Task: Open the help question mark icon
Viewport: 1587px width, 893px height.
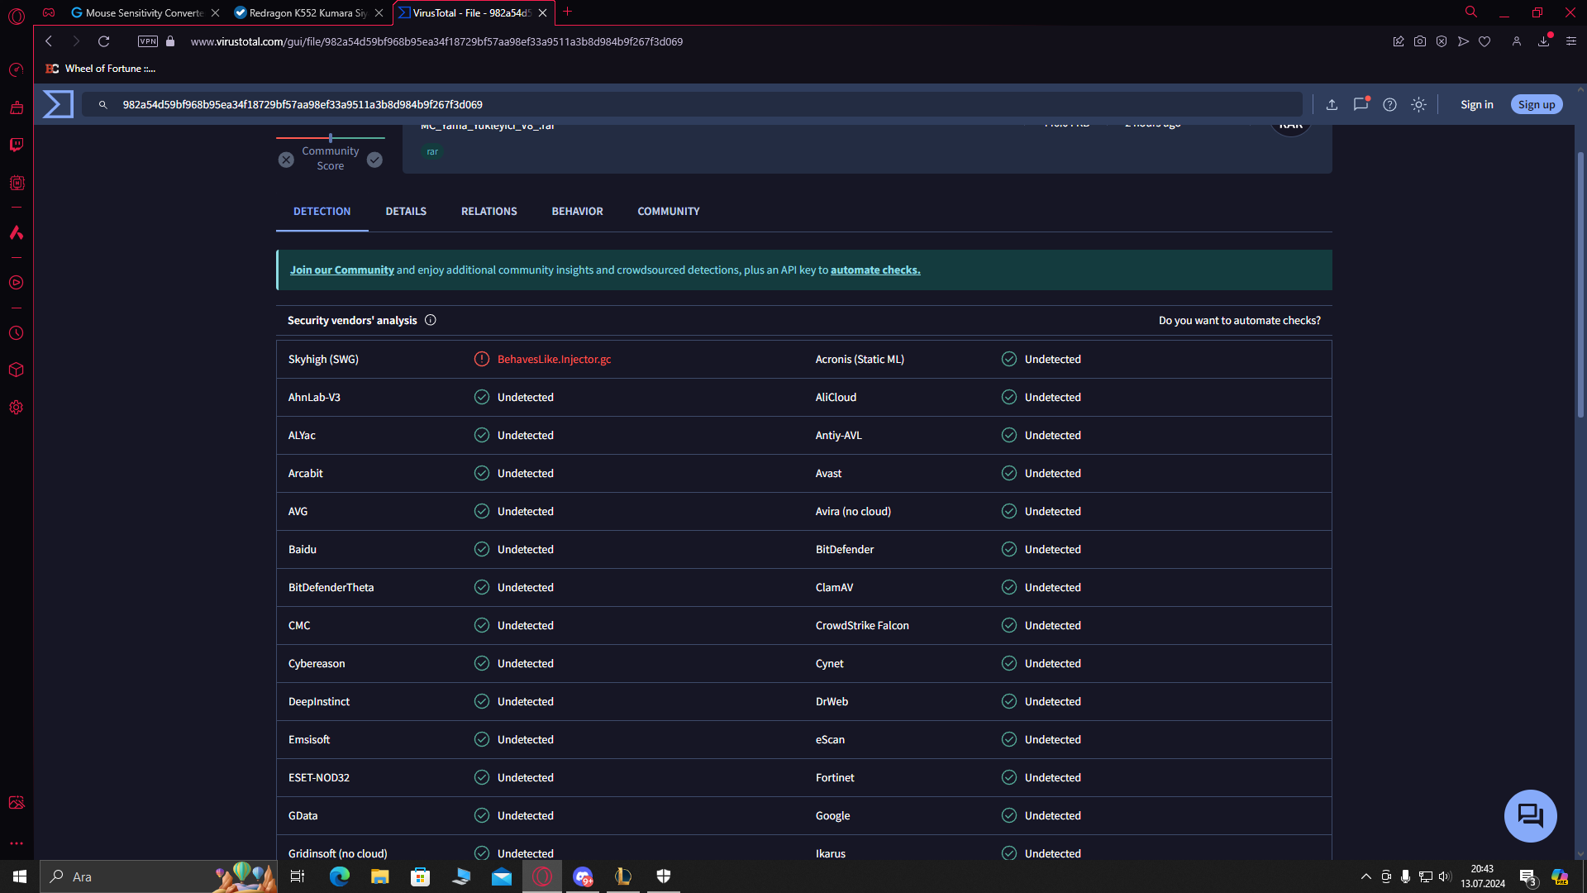Action: click(x=1389, y=104)
